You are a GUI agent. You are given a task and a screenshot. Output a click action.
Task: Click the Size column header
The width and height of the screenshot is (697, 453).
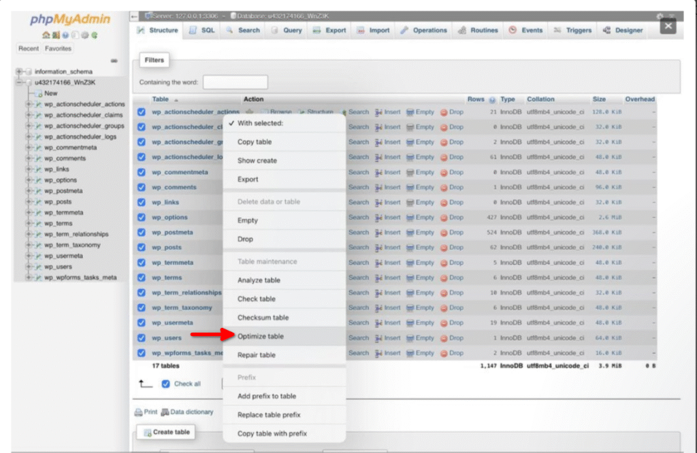(x=599, y=99)
